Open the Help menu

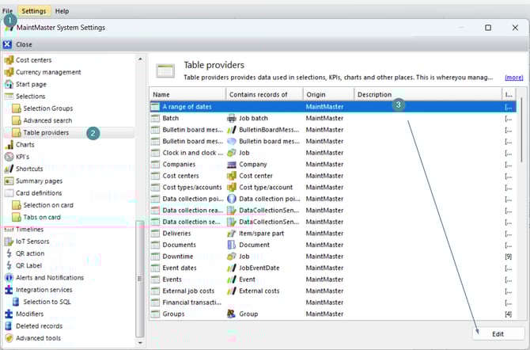[62, 11]
